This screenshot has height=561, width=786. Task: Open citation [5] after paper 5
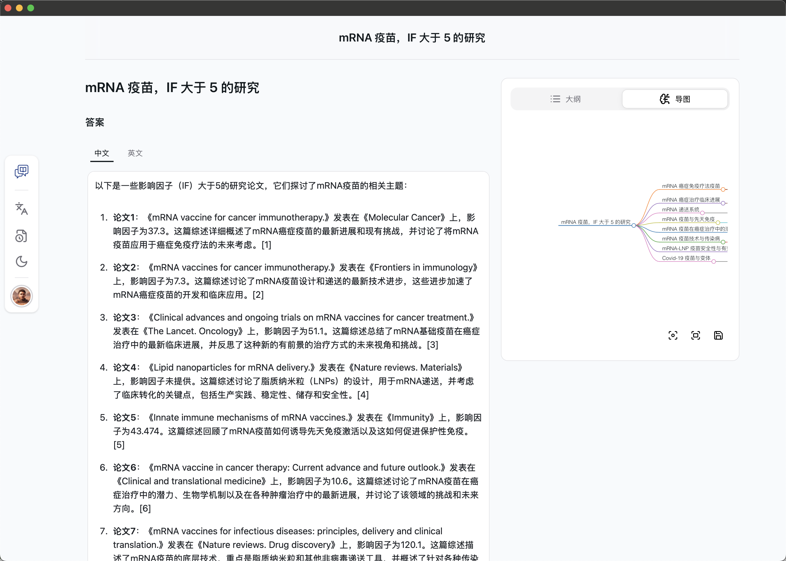tap(119, 445)
